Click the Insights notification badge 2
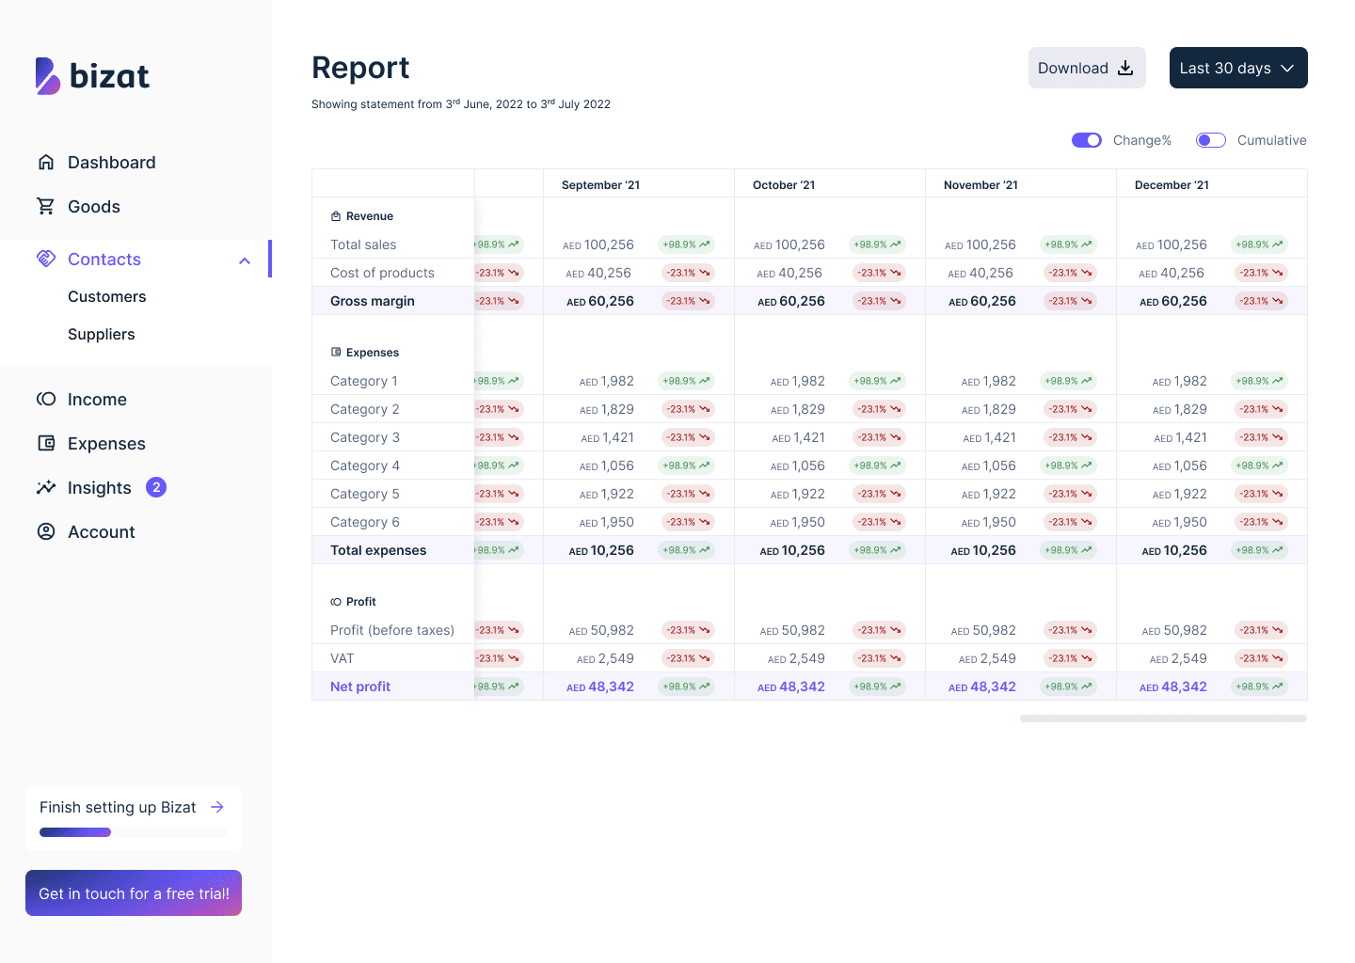The image size is (1355, 963). (156, 487)
